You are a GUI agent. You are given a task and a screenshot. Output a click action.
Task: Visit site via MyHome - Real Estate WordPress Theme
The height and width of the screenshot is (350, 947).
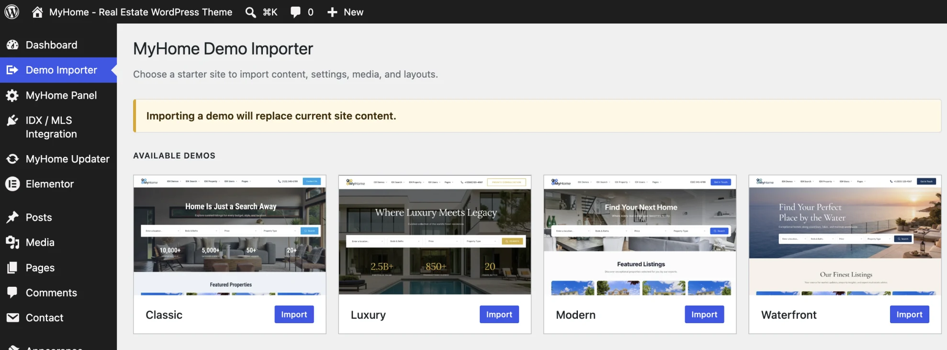[141, 12]
